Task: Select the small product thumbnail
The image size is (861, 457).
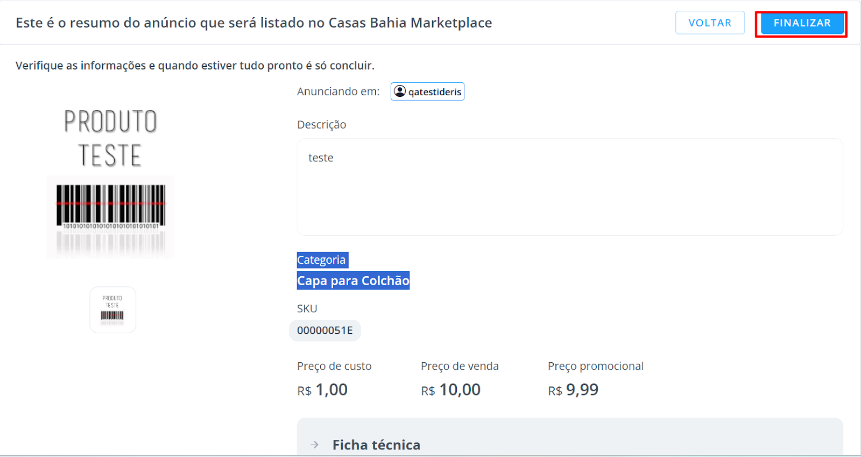Action: point(112,310)
